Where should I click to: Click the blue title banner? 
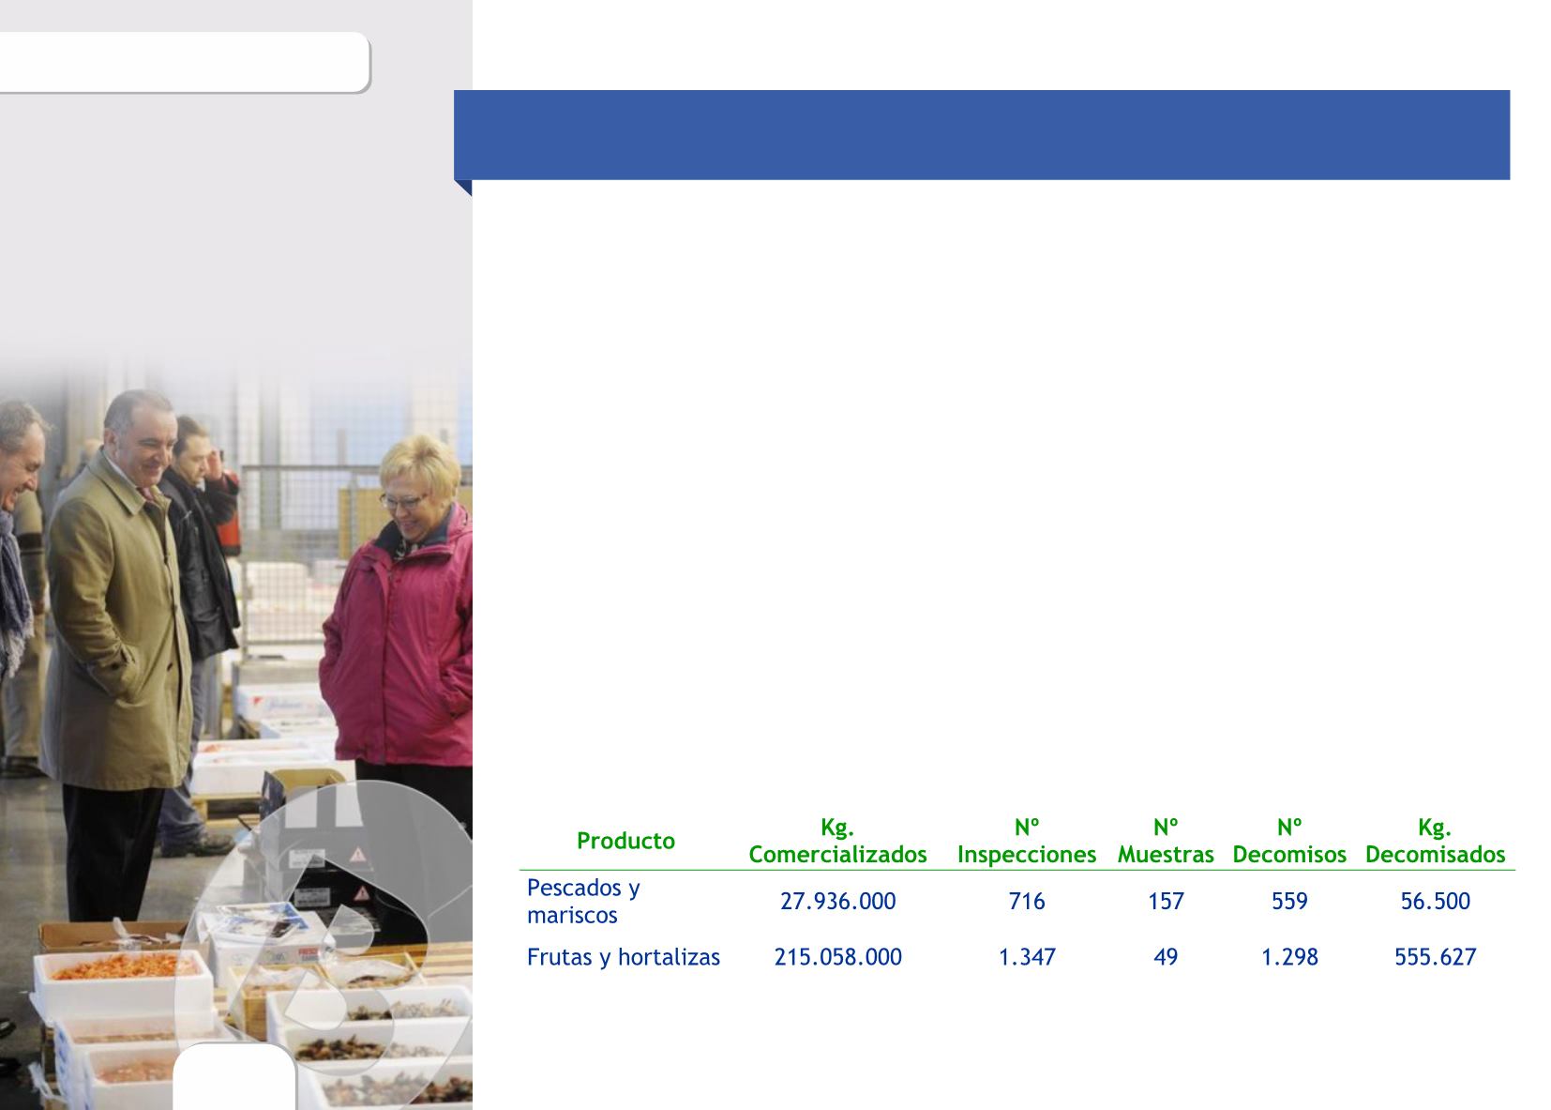pos(982,135)
